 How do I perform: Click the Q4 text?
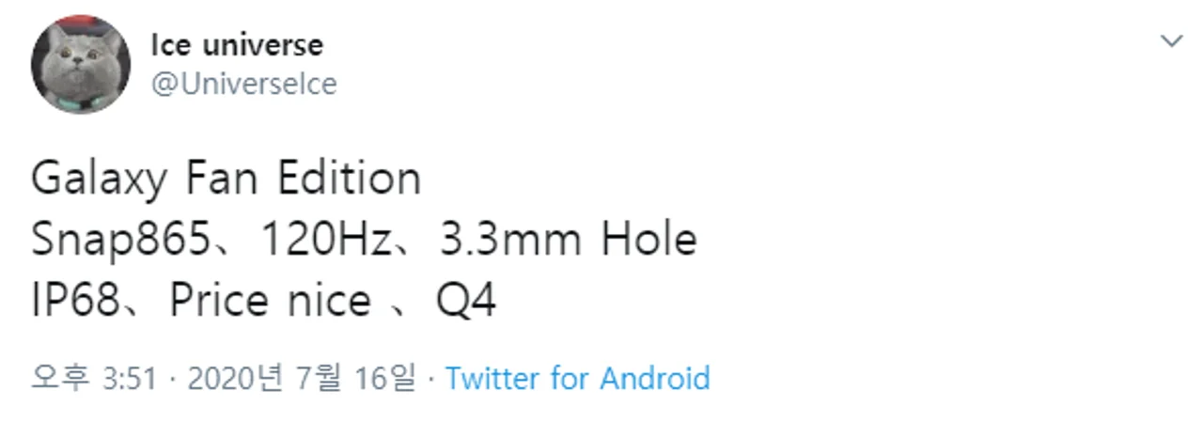pyautogui.click(x=466, y=302)
